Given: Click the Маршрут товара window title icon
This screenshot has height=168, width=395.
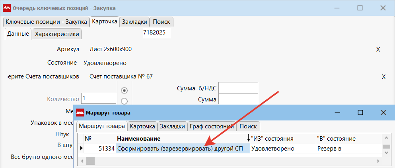Looking at the screenshot, I should click(x=80, y=113).
